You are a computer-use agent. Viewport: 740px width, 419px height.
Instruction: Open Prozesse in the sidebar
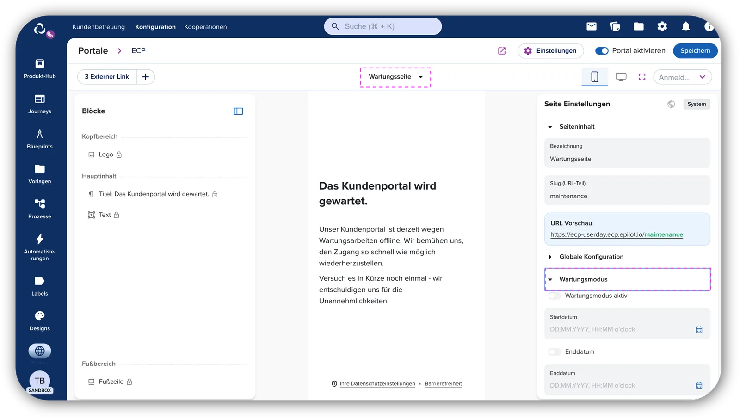pyautogui.click(x=40, y=209)
